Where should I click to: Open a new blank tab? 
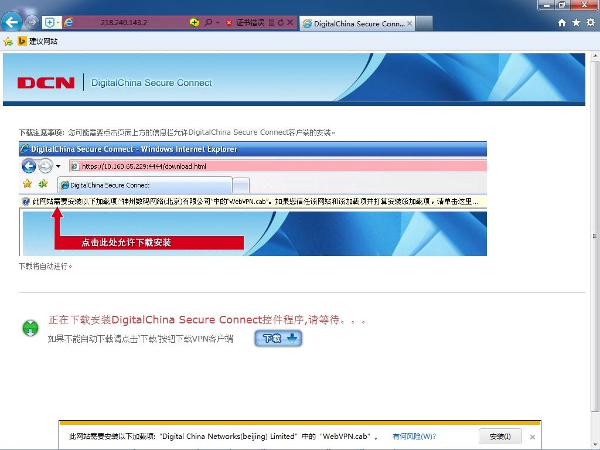pyautogui.click(x=424, y=23)
